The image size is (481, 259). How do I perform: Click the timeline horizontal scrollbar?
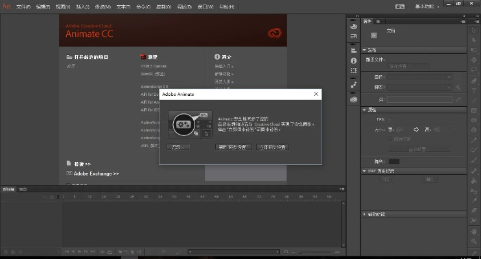[234, 252]
